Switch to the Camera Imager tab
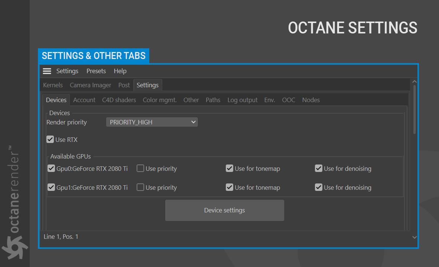This screenshot has width=439, height=267. [90, 85]
